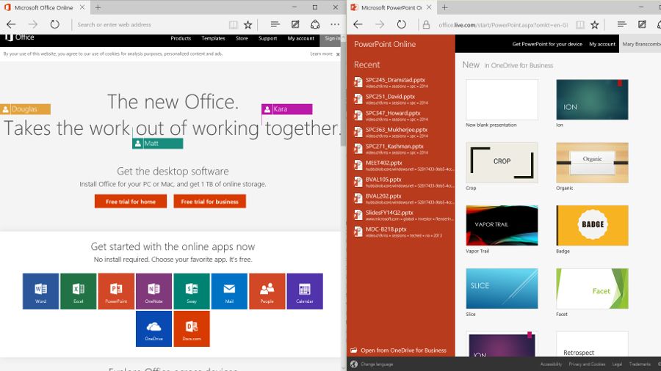
Task: Open Hub in left Edge window
Action: click(275, 24)
